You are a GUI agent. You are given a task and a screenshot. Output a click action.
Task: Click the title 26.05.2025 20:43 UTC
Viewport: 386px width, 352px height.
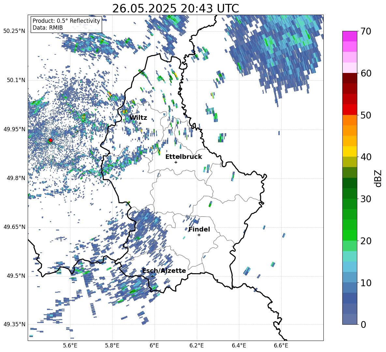[175, 8]
